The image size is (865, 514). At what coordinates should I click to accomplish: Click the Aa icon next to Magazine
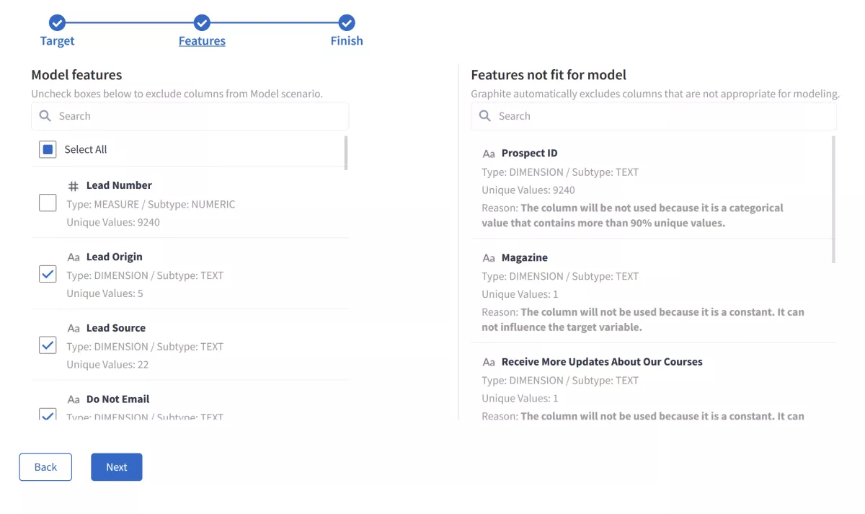(489, 257)
